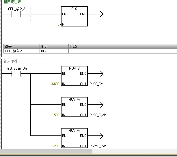Select the CPU_输入2 normally open contact
This screenshot has height=157, width=177.
point(16,14)
